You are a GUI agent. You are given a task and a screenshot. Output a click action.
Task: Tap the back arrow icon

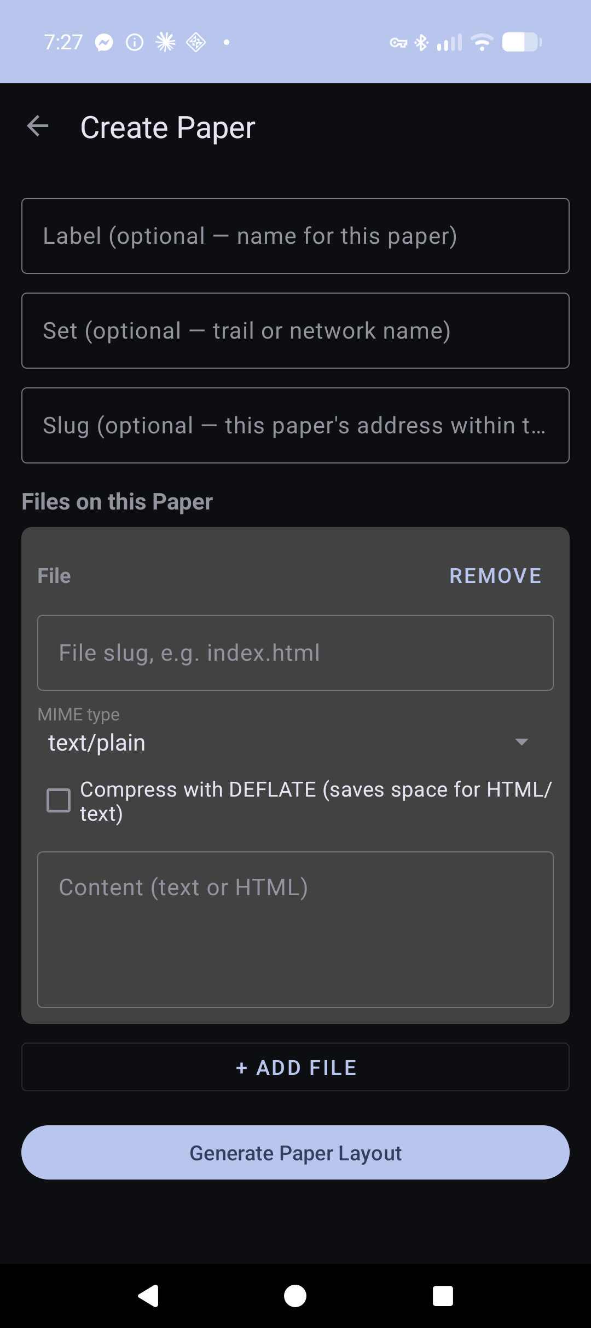(x=38, y=127)
